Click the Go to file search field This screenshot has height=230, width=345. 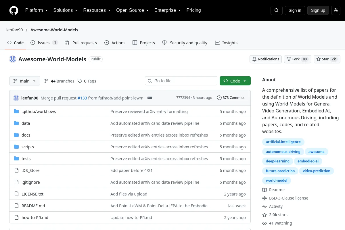181,81
